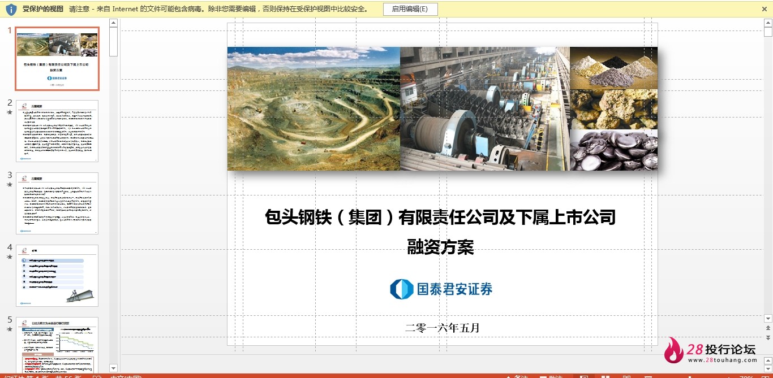Click the metal ingots photo on the slide

point(613,150)
